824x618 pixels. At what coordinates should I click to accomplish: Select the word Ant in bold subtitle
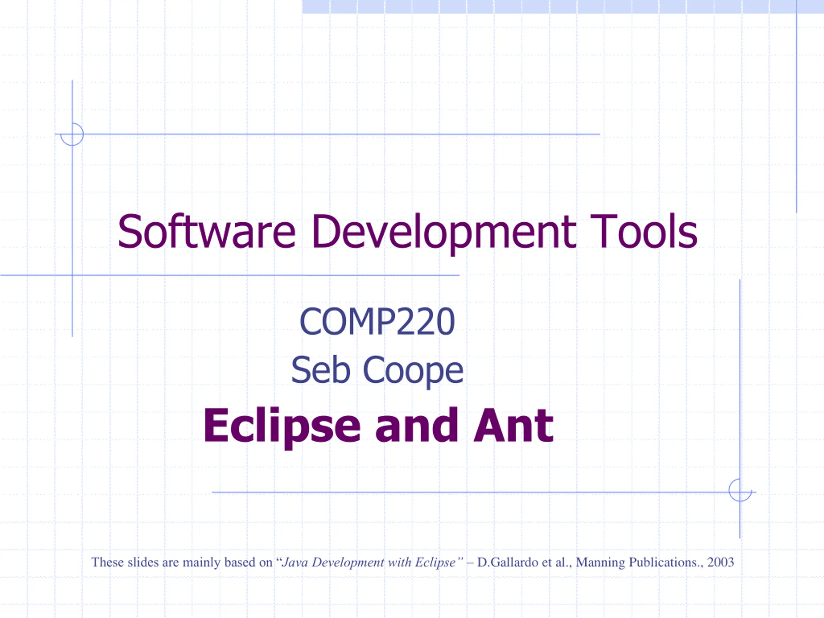point(513,425)
